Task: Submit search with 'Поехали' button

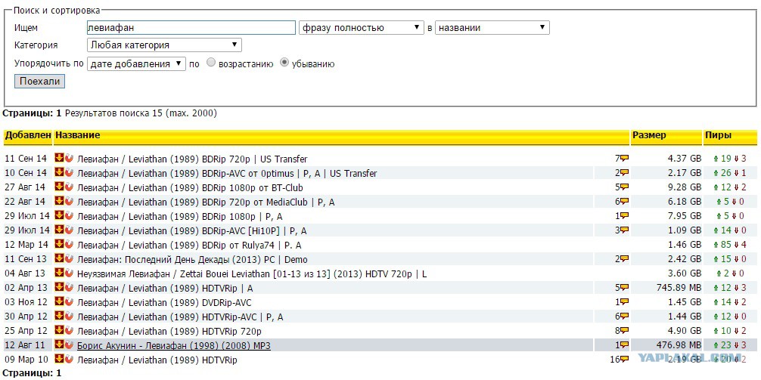Action: click(x=39, y=81)
